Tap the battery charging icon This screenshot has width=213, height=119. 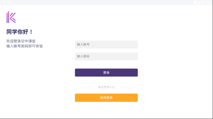[203, 2]
